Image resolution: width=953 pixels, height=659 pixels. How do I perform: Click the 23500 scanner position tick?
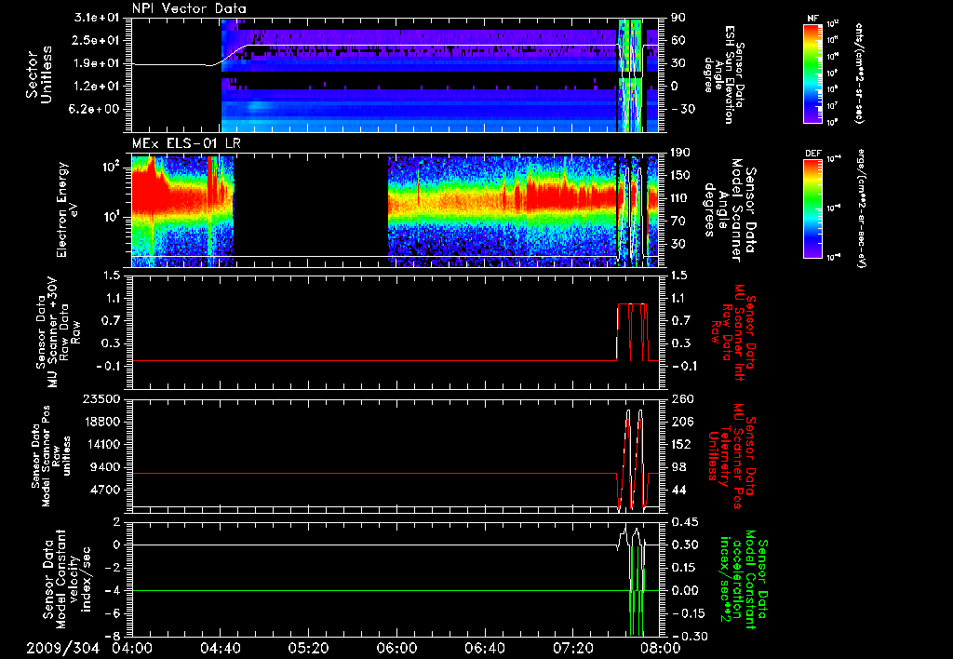pyautogui.click(x=102, y=398)
